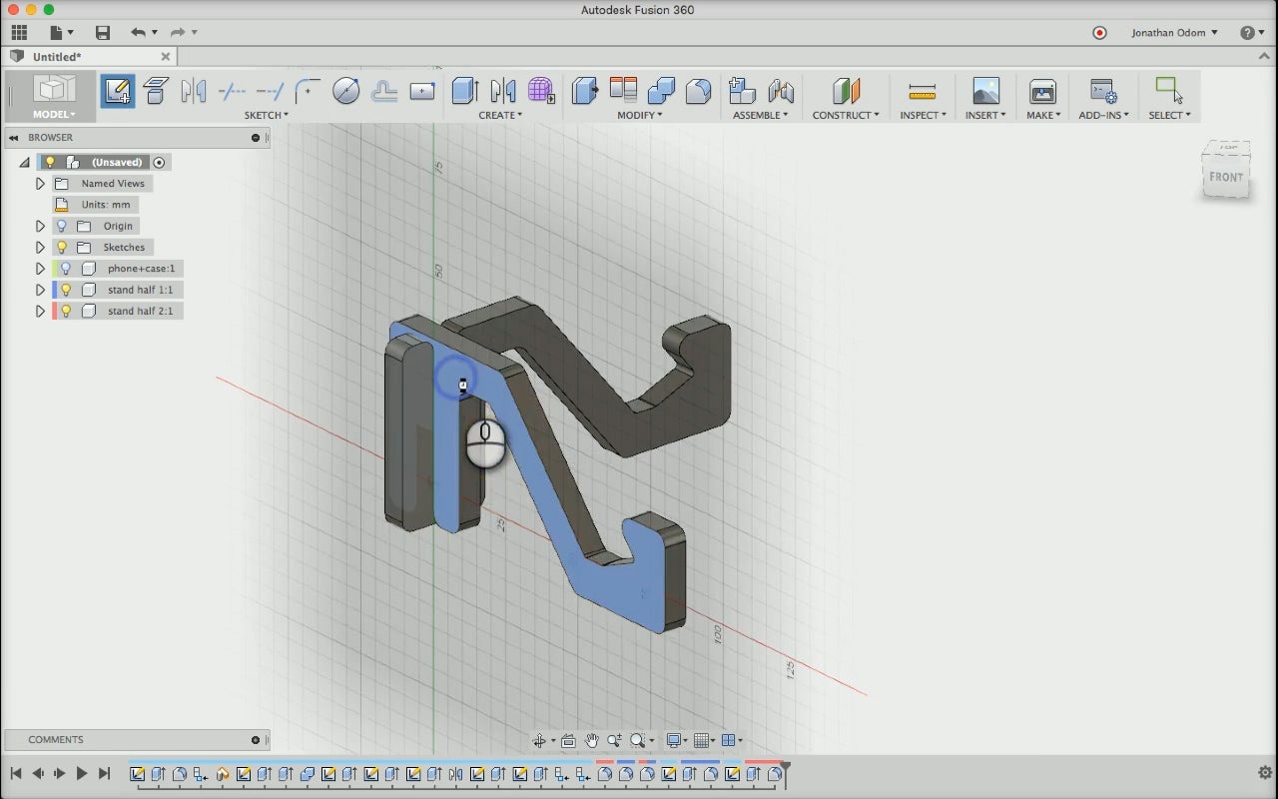Viewport: 1278px width, 799px height.
Task: Click the Press Pull modify icon
Action: 584,91
